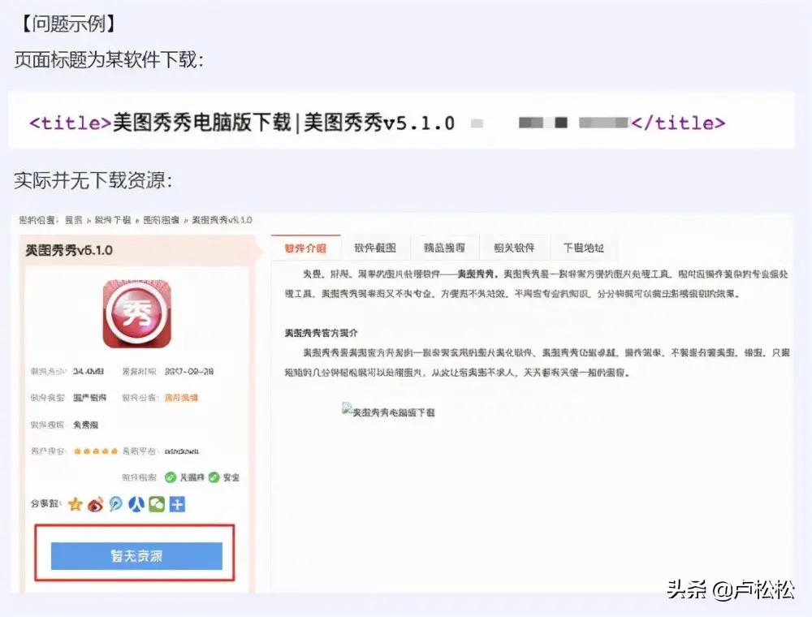Click the 【问题示例】 heading

[x=68, y=24]
